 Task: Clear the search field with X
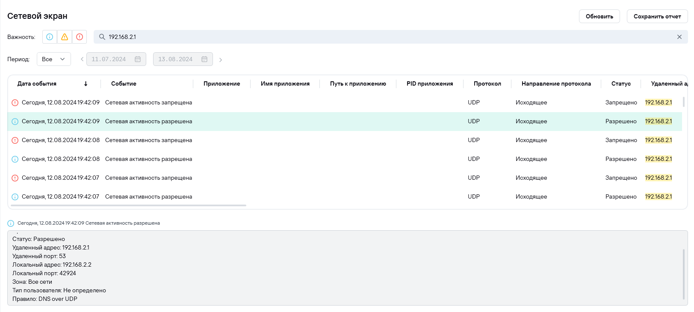(679, 37)
